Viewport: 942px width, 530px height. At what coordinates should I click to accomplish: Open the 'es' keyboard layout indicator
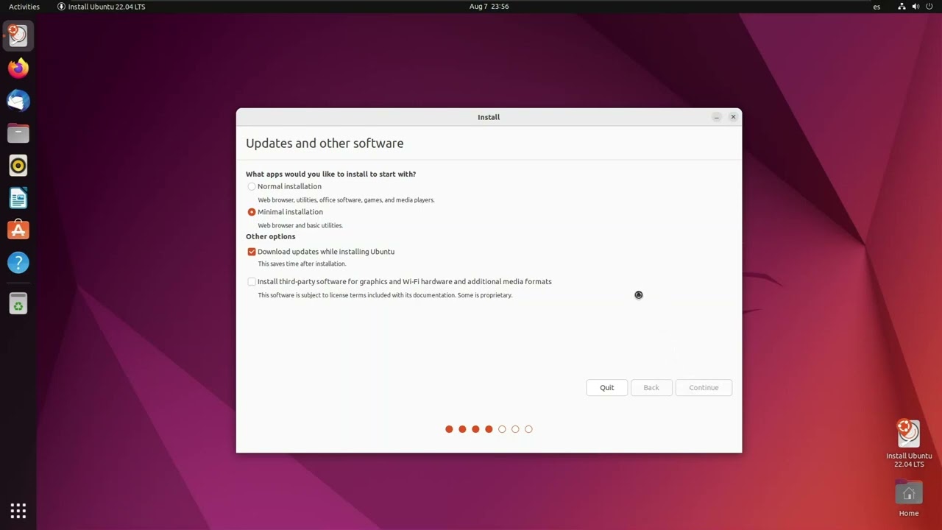[x=877, y=7]
